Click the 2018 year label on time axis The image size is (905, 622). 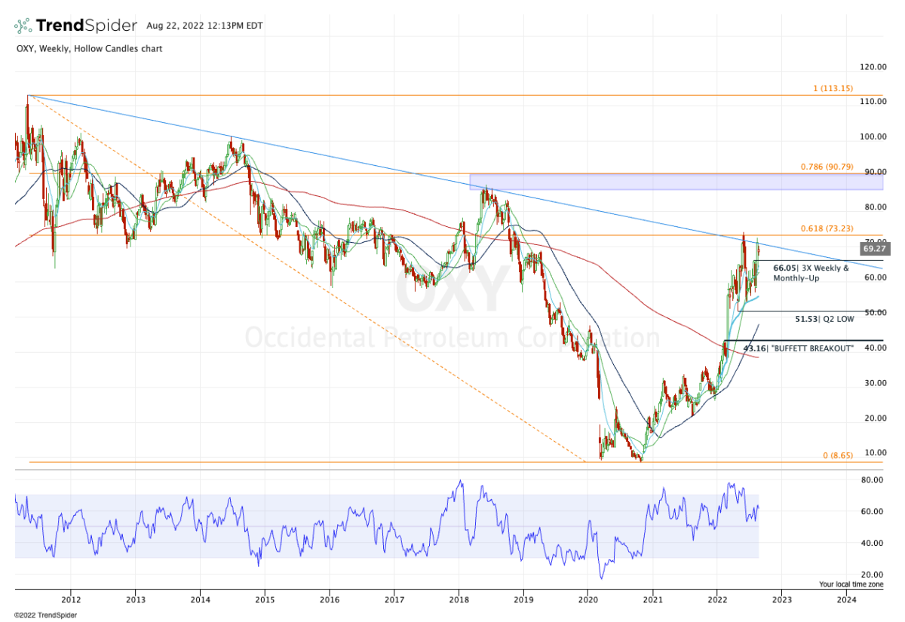(x=459, y=601)
